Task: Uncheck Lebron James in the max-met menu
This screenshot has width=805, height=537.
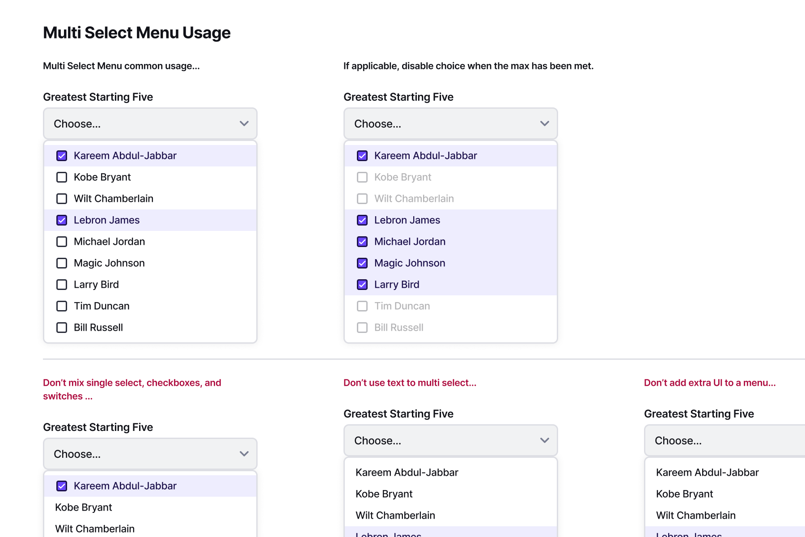Action: tap(451, 220)
